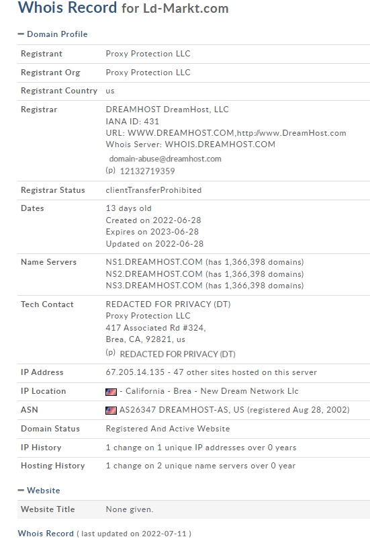Click the Whois Record for Ld-Markt.com heading
This screenshot has width=370, height=543.
click(123, 7)
